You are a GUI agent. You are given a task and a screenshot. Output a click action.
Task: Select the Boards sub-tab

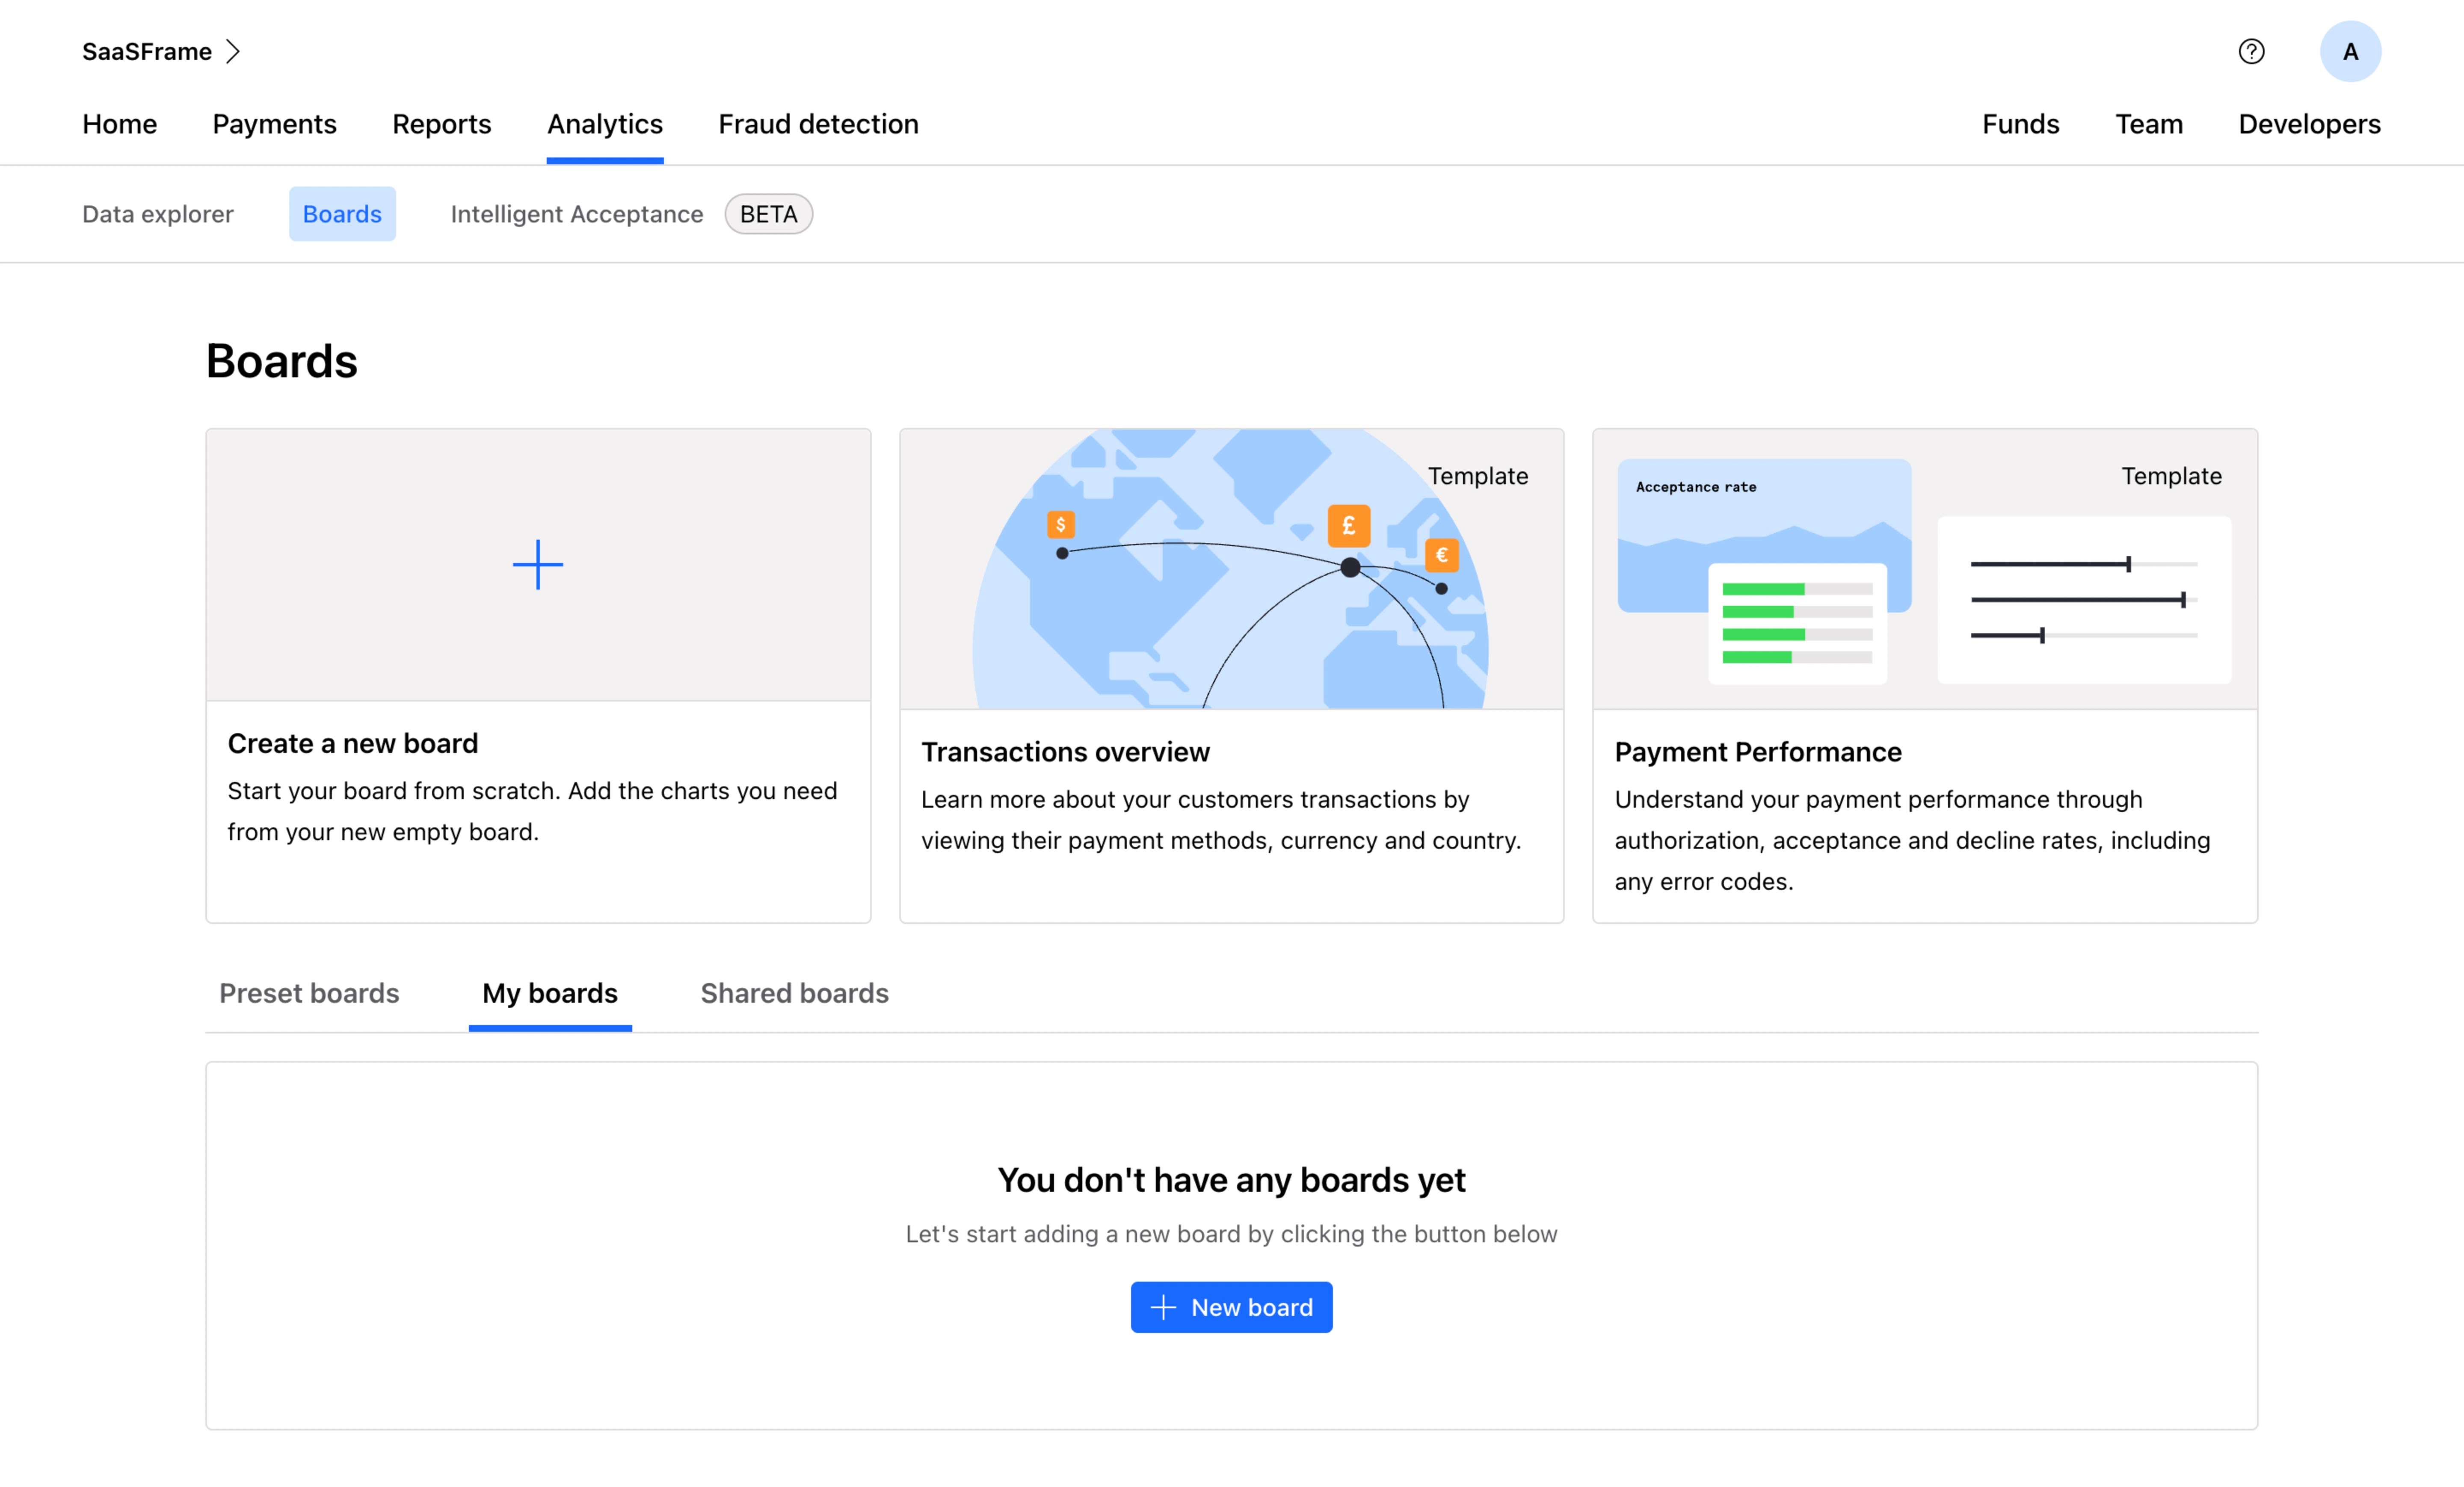click(x=342, y=214)
